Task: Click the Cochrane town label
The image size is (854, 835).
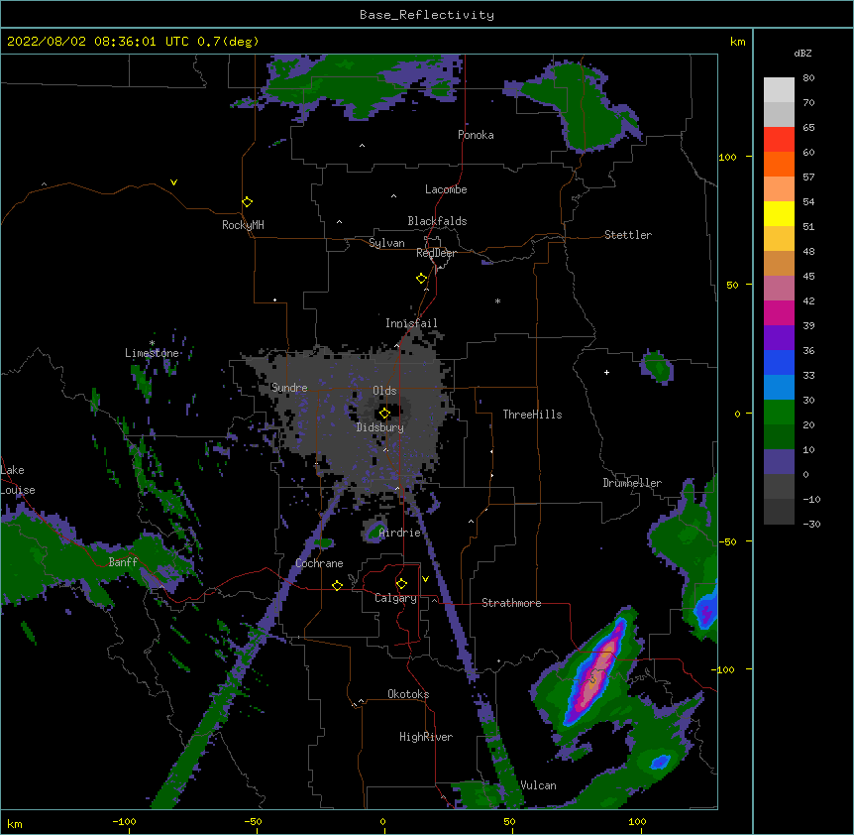Action: click(319, 563)
